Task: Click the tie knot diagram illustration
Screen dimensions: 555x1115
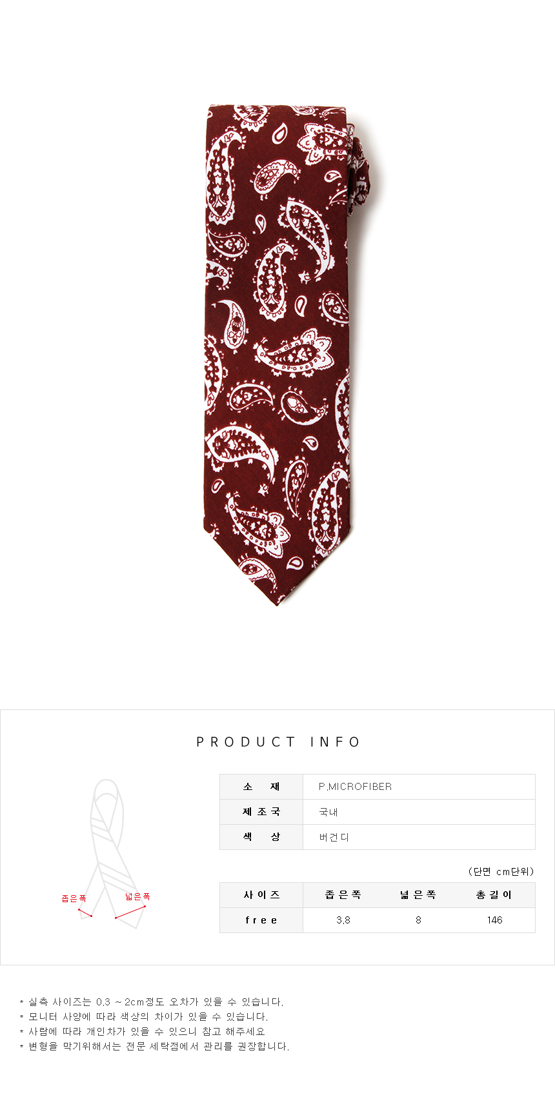Action: pos(113,853)
